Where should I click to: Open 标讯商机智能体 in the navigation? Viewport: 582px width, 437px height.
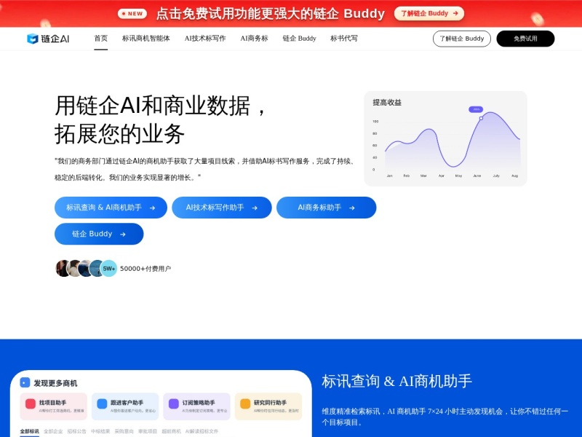click(x=146, y=39)
